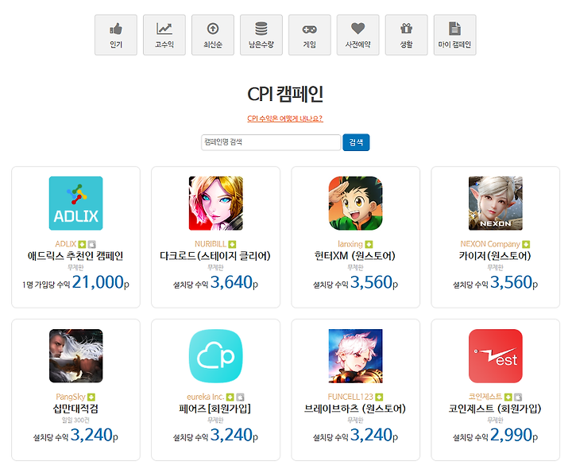This screenshot has width=572, height=469.
Task: Click the green Android badge beside NURIBILL
Action: [232, 244]
